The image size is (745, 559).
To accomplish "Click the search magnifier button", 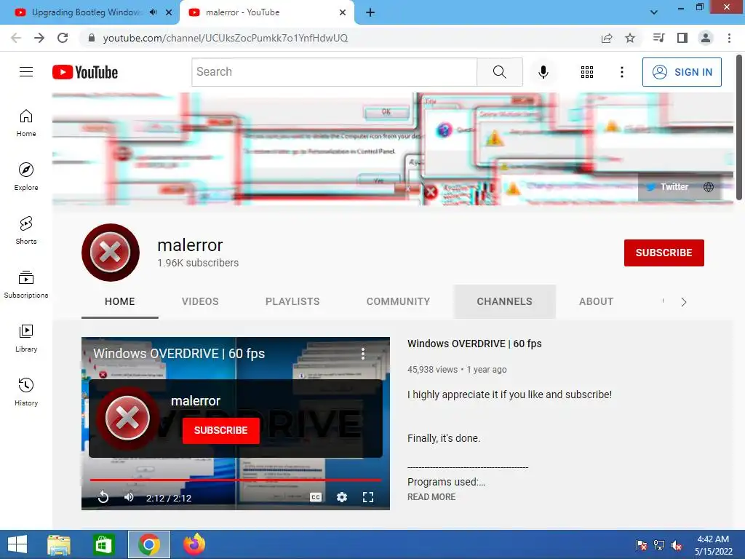I will click(x=499, y=72).
